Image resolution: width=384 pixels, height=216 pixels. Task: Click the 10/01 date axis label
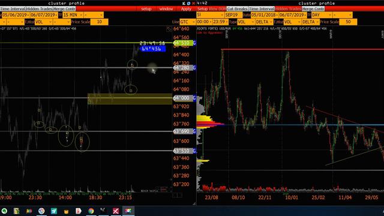[292, 197]
